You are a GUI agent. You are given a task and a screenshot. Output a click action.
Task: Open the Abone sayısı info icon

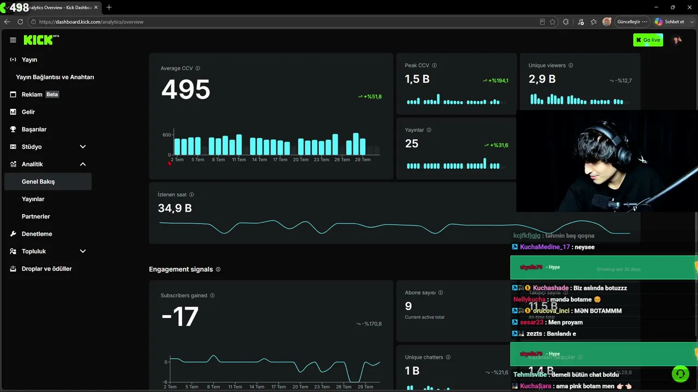click(x=441, y=292)
